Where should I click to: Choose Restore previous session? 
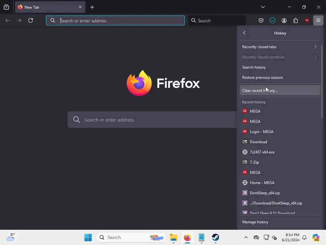280,77
